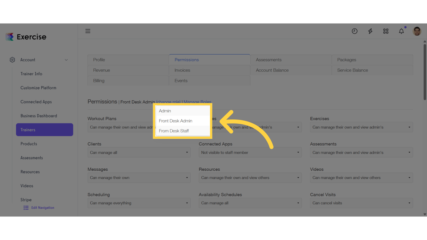Choose From Desk Staff role
427x240 pixels.
(x=183, y=131)
